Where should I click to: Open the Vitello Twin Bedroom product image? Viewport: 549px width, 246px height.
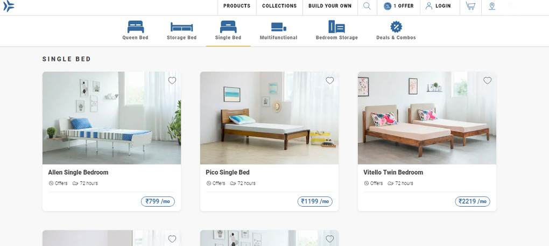(x=427, y=118)
